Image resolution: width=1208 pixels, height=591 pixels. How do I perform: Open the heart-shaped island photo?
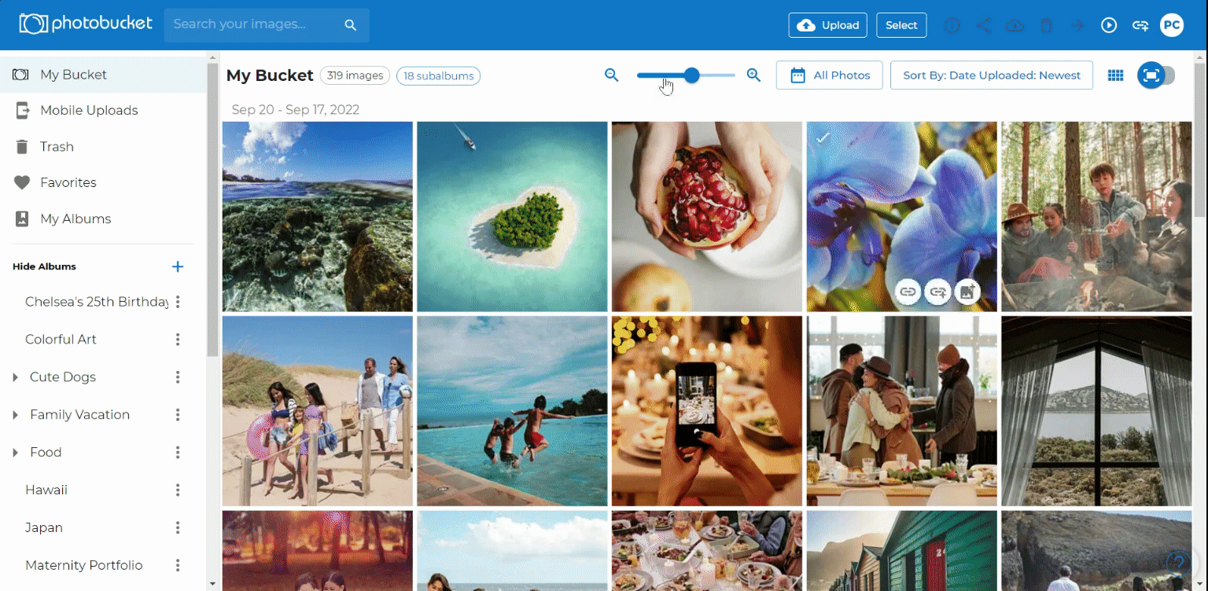(x=512, y=217)
